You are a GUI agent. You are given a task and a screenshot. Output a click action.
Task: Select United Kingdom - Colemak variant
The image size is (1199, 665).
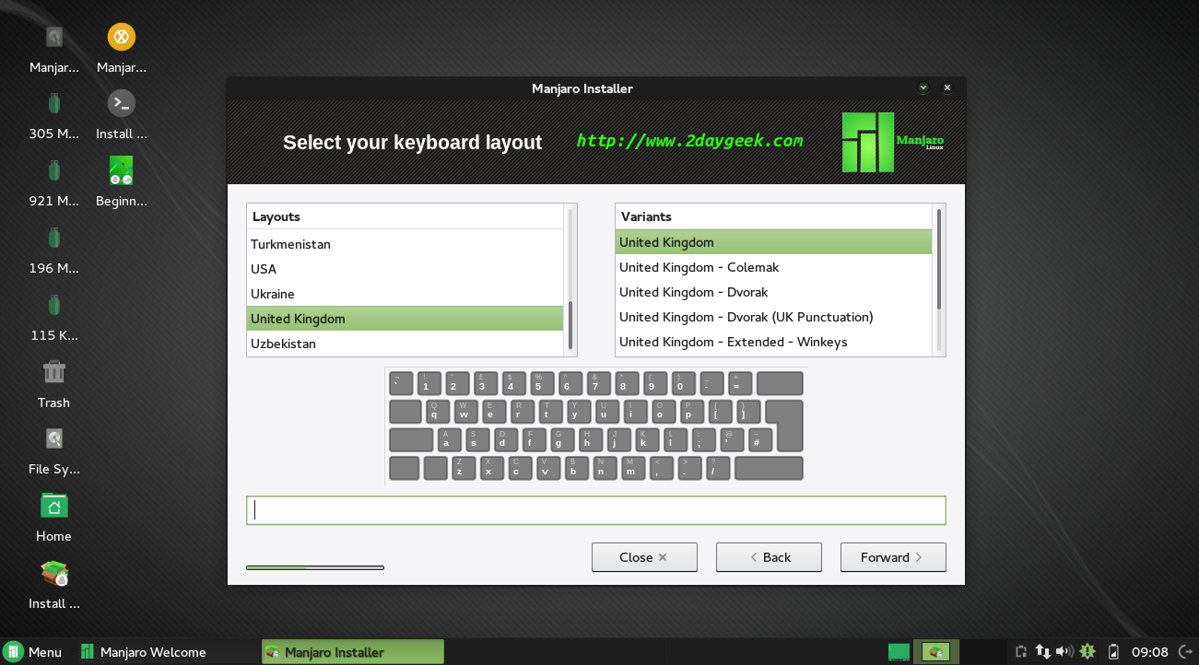699,267
